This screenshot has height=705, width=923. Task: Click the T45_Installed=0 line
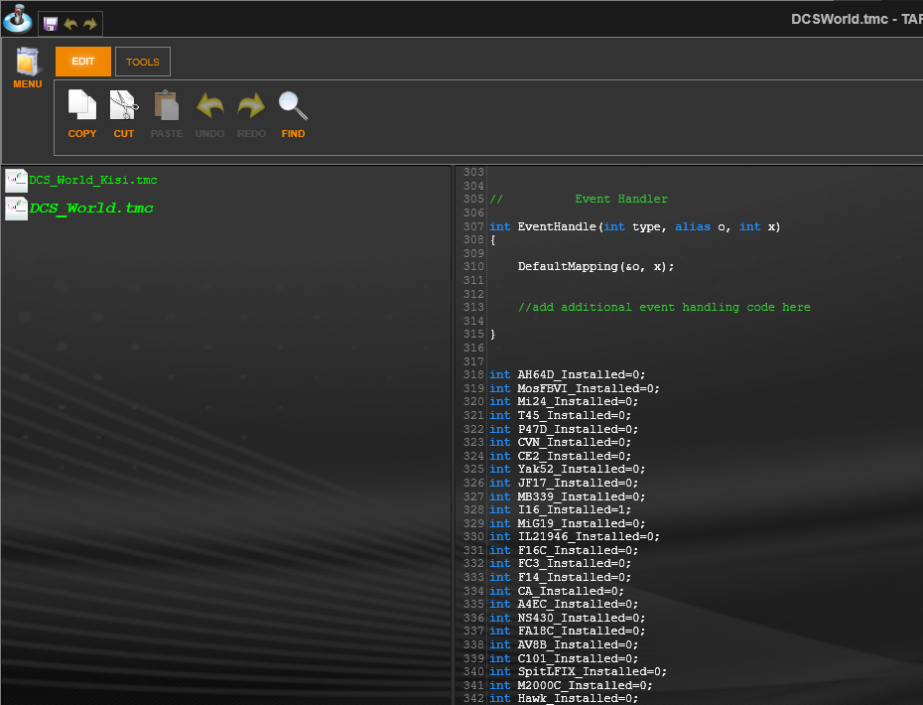pyautogui.click(x=561, y=415)
